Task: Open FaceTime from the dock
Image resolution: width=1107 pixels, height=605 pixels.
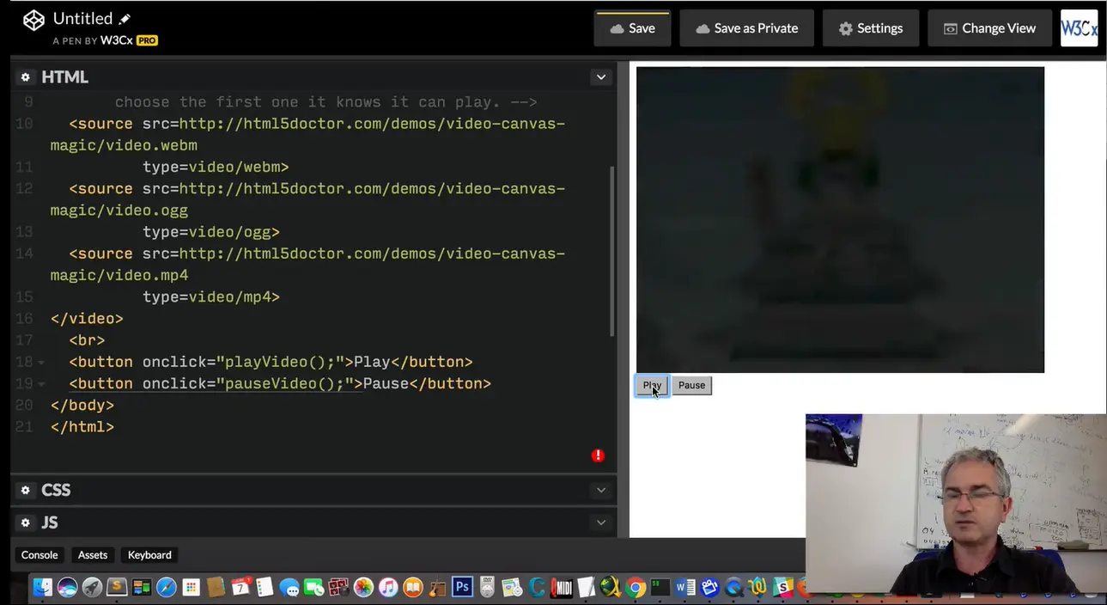Action: (x=313, y=588)
